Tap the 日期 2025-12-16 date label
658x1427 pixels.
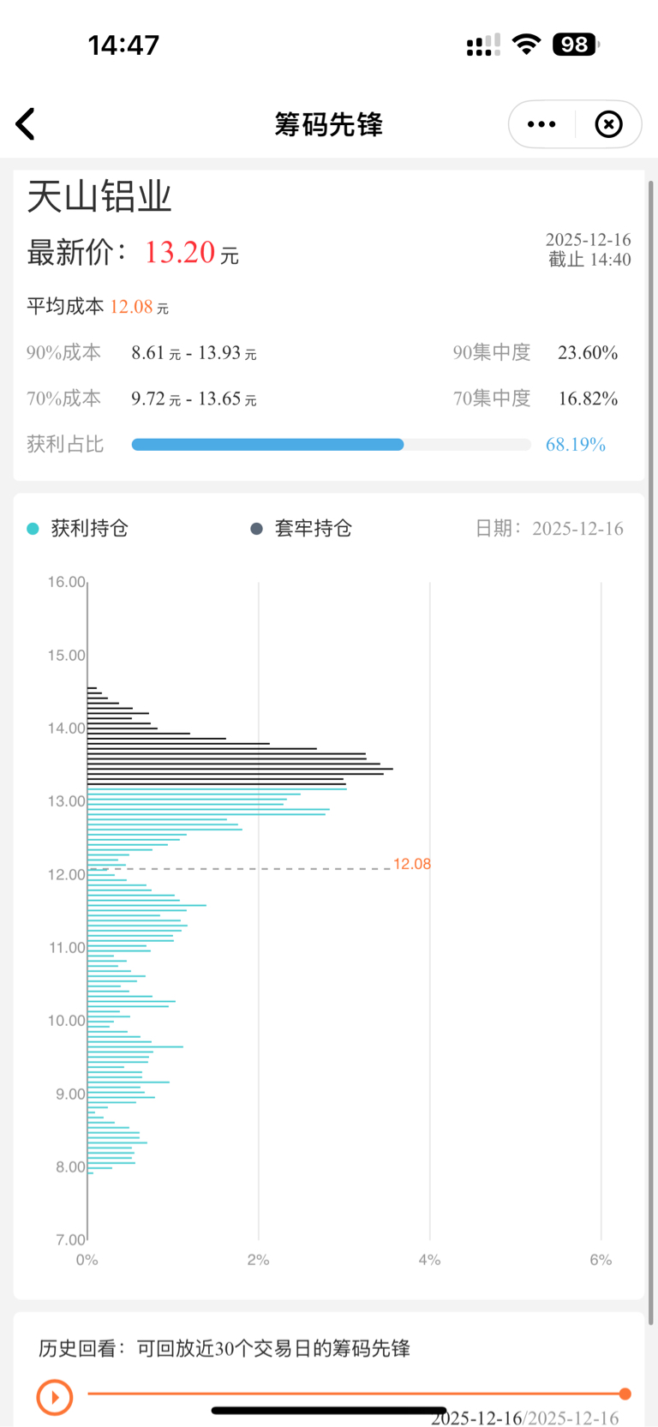tap(549, 529)
